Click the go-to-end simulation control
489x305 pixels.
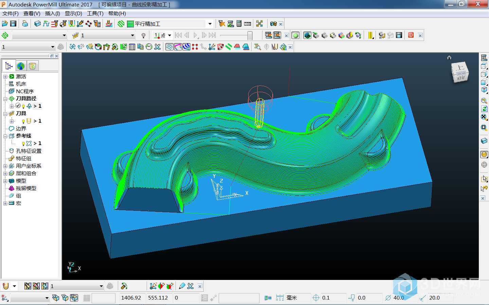point(213,35)
